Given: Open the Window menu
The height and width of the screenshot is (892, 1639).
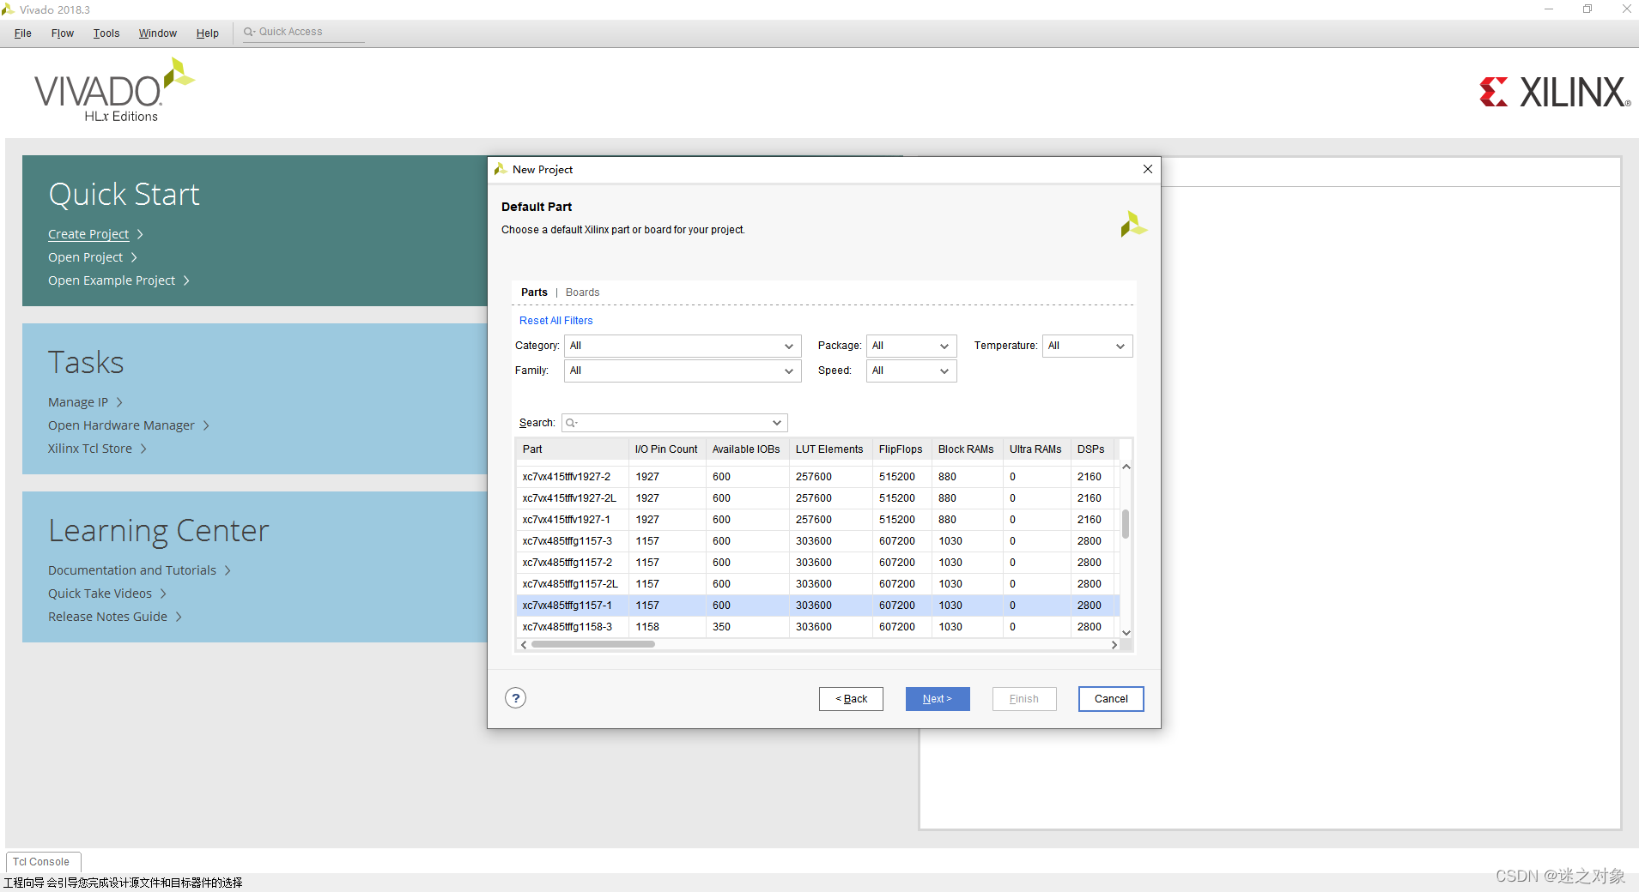Looking at the screenshot, I should (158, 33).
